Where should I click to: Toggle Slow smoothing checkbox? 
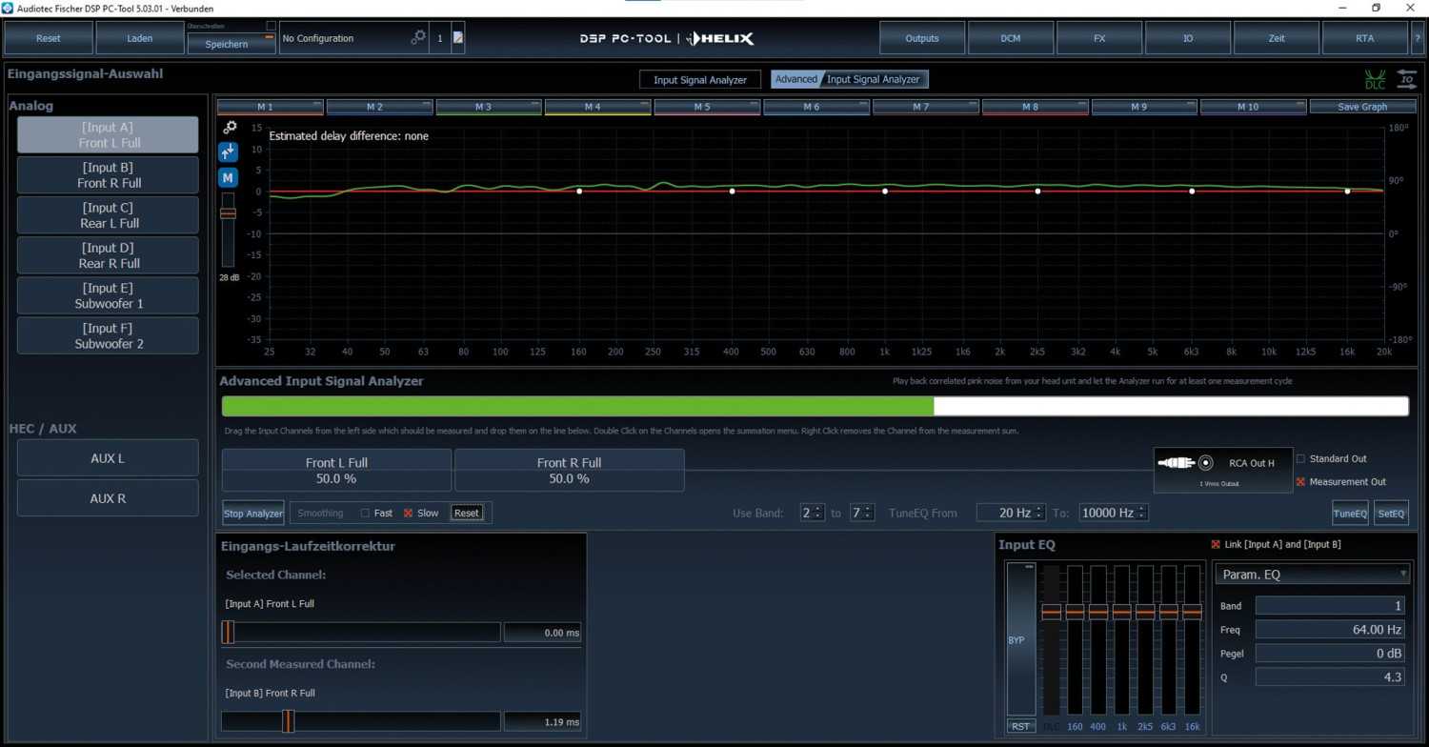408,513
